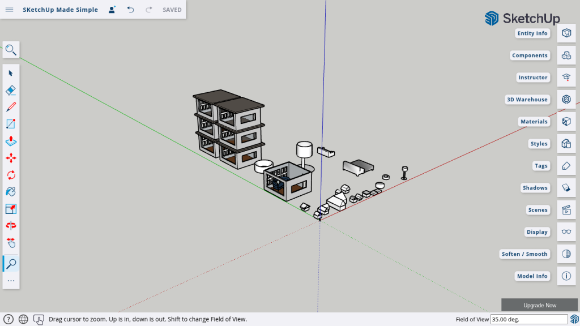Open the Styles panel
The width and height of the screenshot is (580, 326).
pos(566,144)
